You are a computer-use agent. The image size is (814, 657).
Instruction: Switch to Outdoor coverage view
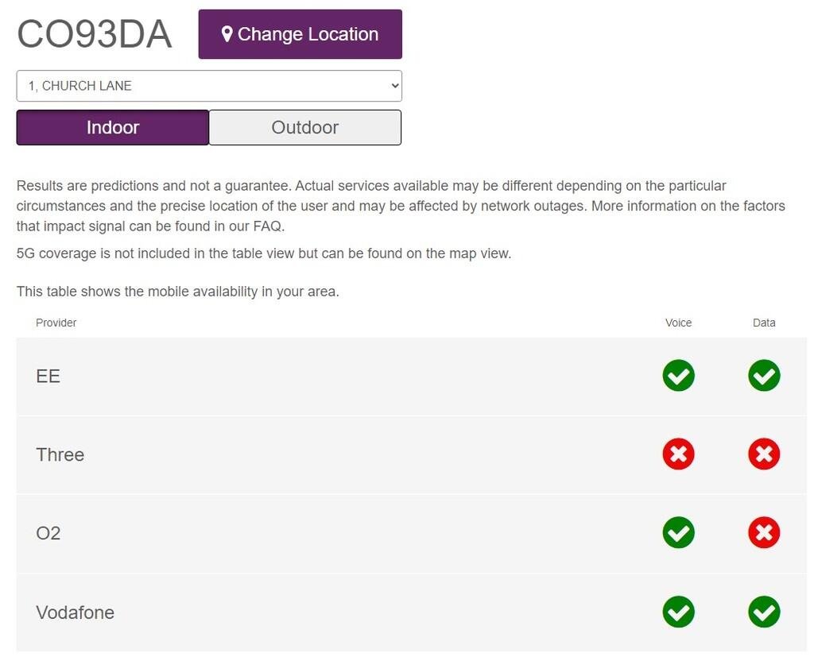pyautogui.click(x=305, y=128)
